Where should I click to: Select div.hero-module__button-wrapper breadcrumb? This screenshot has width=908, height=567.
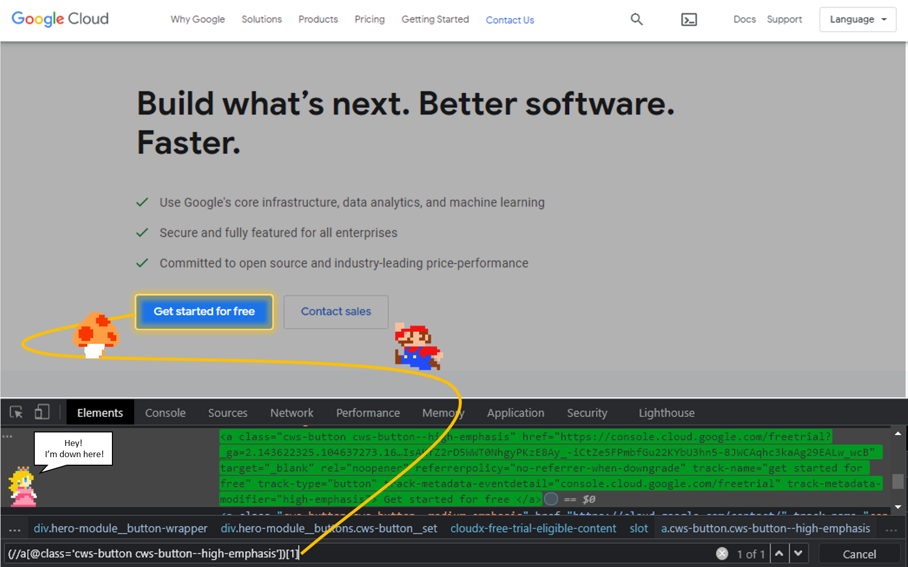point(120,528)
